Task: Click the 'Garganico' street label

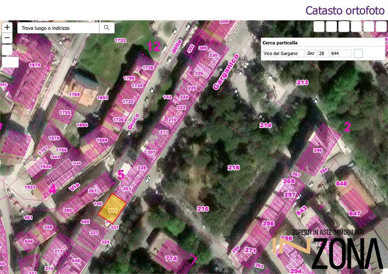Action: (x=226, y=72)
